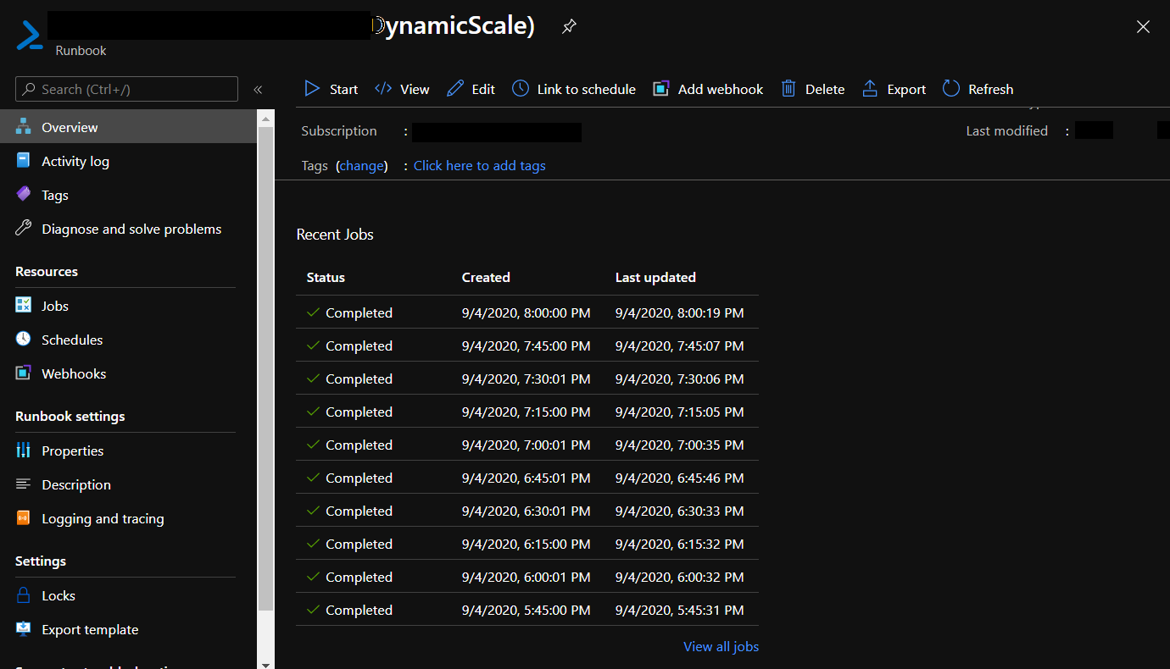Image resolution: width=1170 pixels, height=669 pixels.
Task: Click the Link to schedule clock icon
Action: [x=521, y=89]
